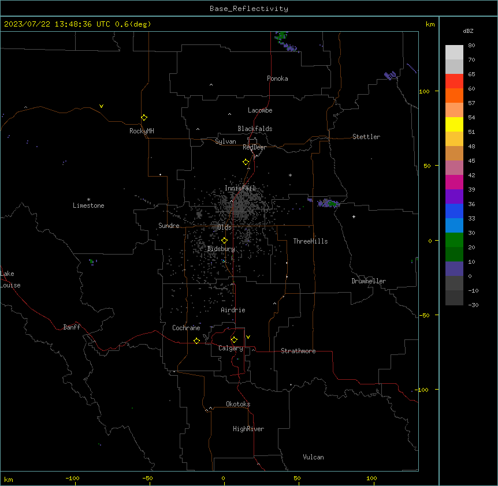
Task: Click the Okotoks city label
Action: 238,404
